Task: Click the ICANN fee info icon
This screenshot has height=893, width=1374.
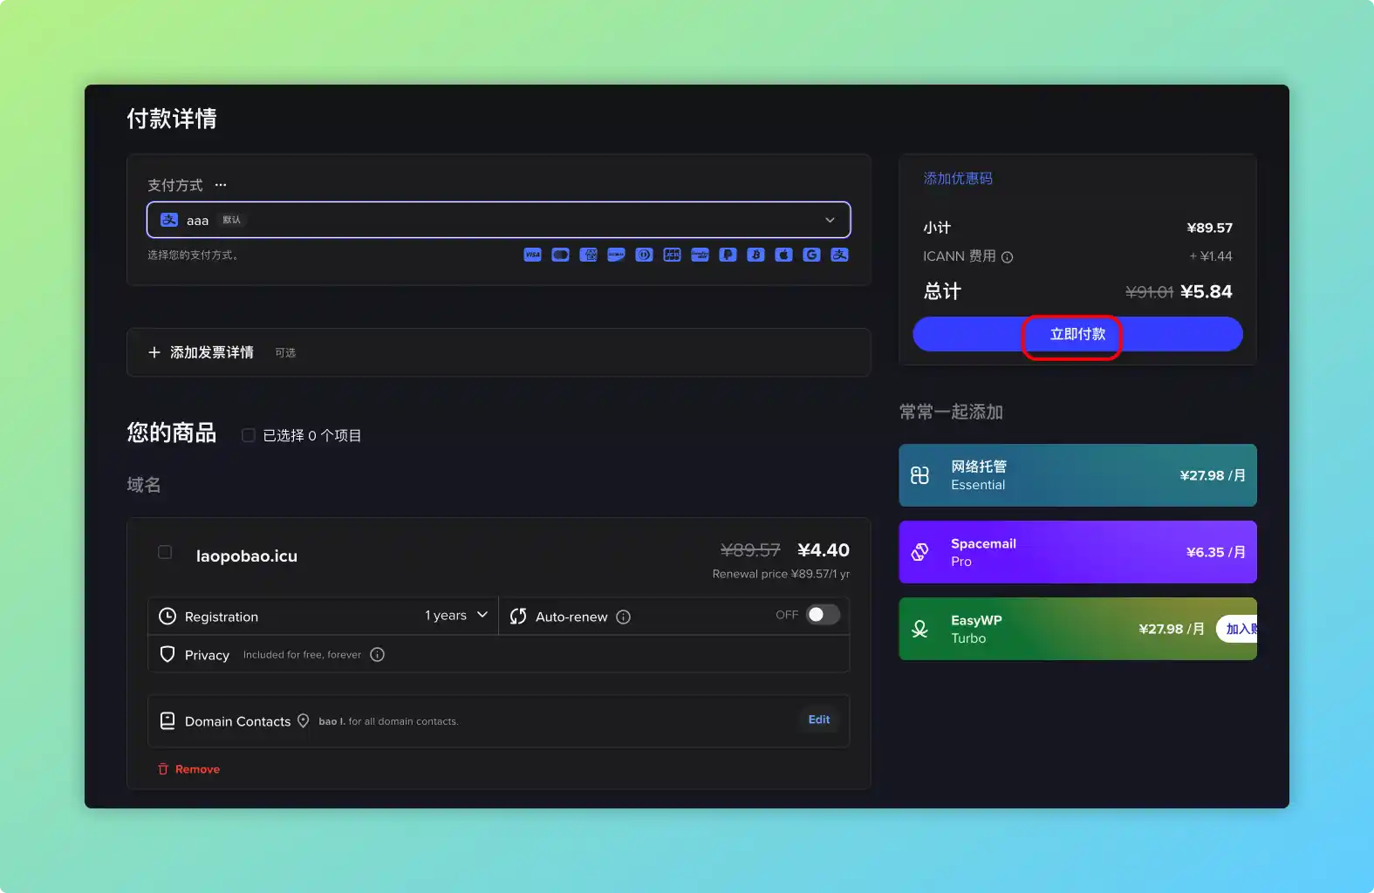Action: pos(1007,257)
